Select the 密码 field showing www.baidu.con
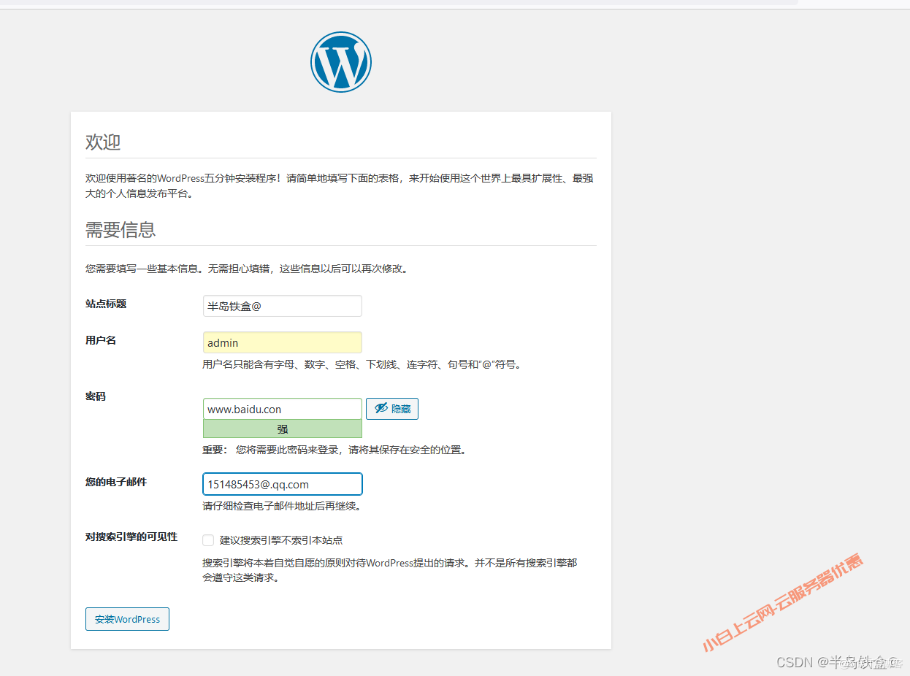Screen dimensions: 910x676 (x=283, y=409)
